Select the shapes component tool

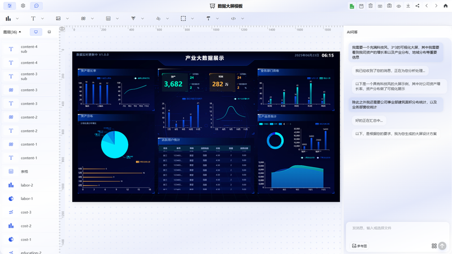(x=158, y=19)
